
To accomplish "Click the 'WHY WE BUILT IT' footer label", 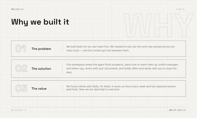I will [19, 110].
